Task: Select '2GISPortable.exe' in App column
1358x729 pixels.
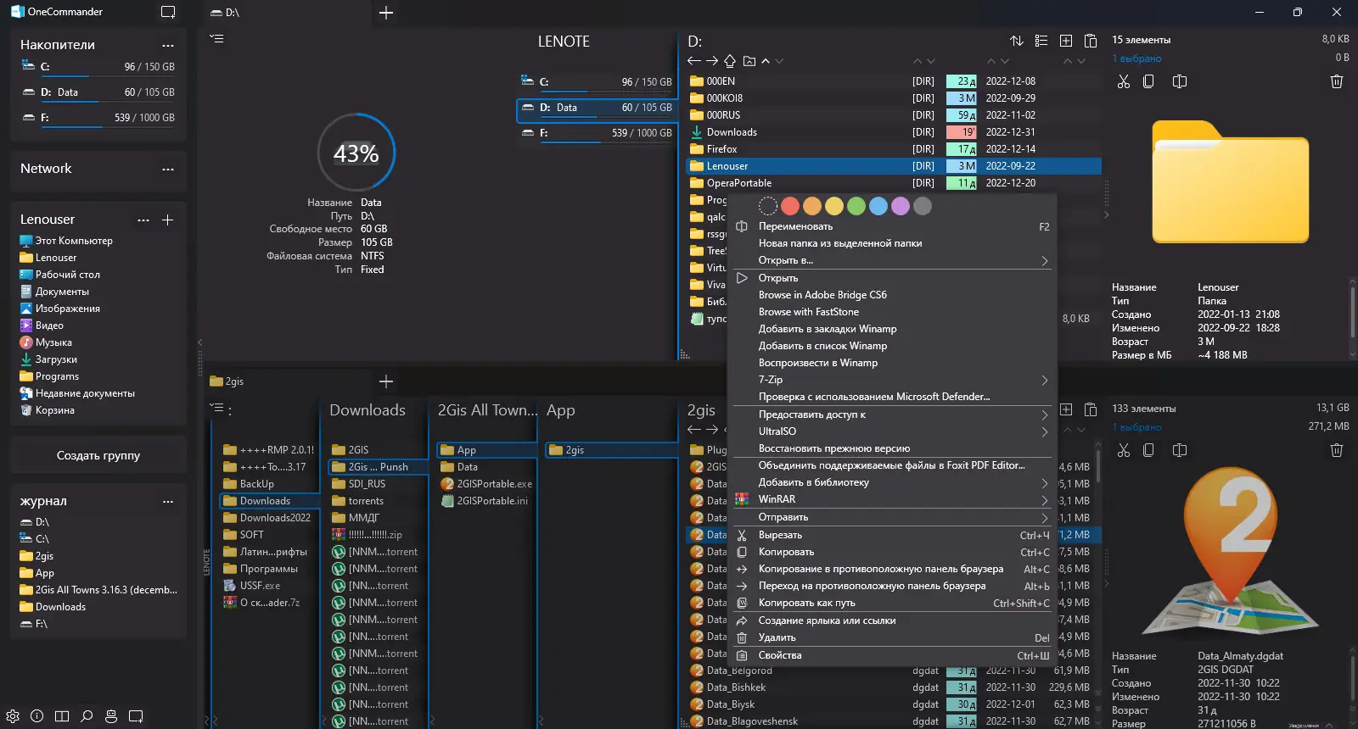Action: [x=486, y=484]
